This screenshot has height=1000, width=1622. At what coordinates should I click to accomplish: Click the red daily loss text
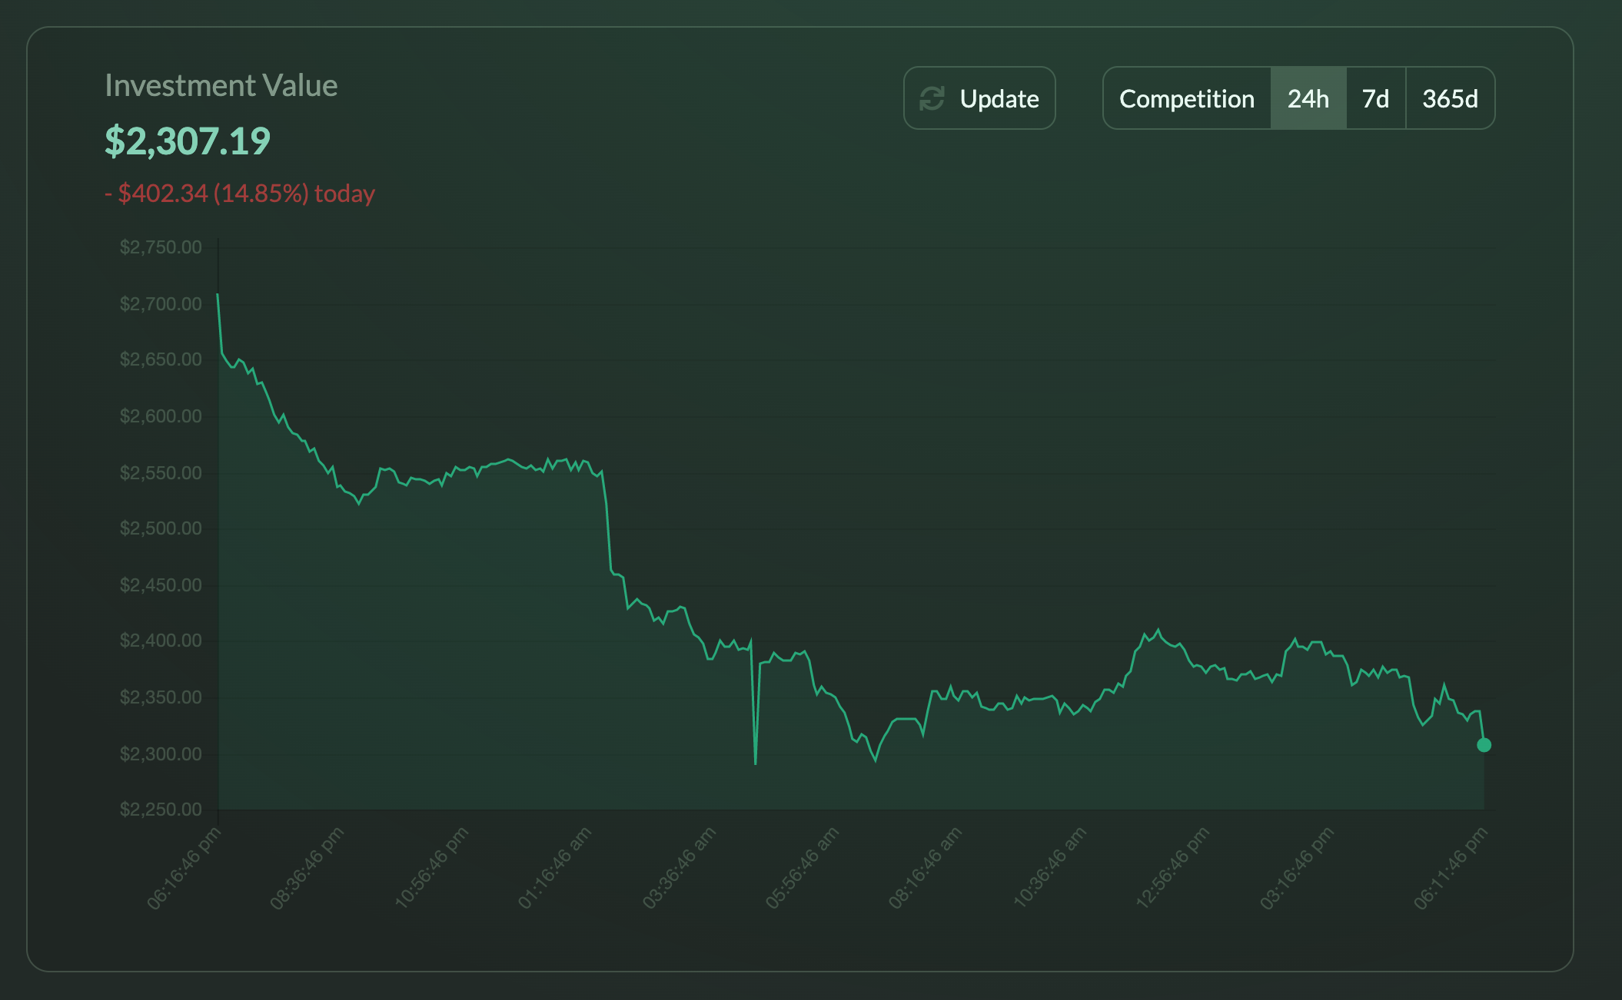pos(240,194)
